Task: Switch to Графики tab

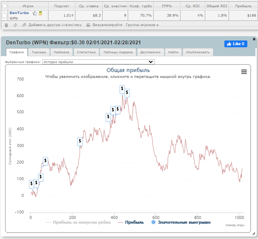Action: click(x=17, y=52)
